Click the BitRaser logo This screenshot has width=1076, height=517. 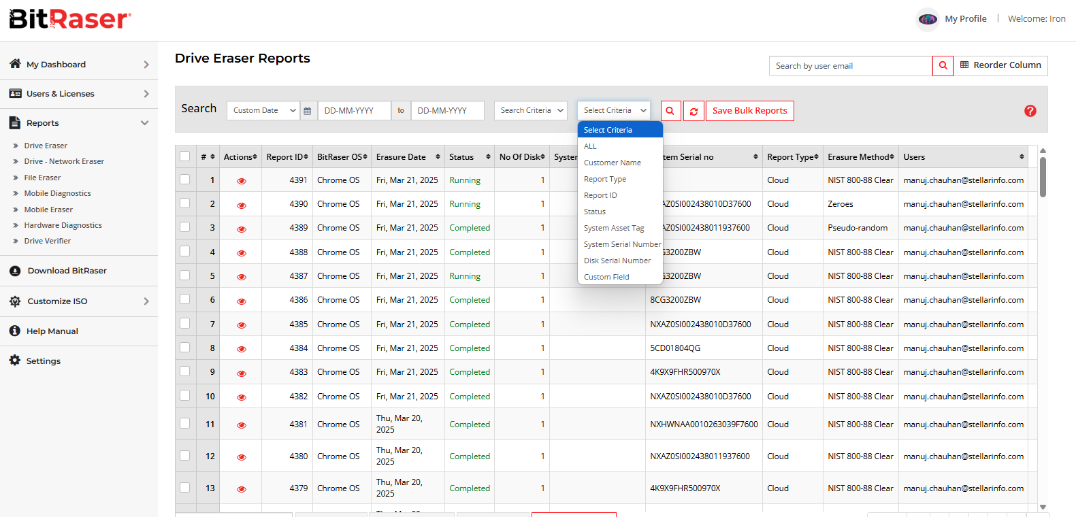[70, 19]
